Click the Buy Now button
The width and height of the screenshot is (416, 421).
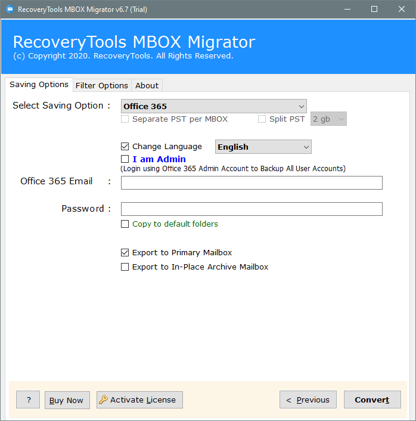tap(67, 400)
